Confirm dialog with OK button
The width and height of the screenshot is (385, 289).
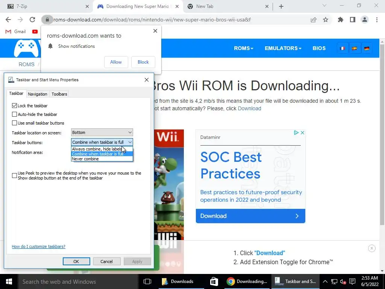[76, 262]
